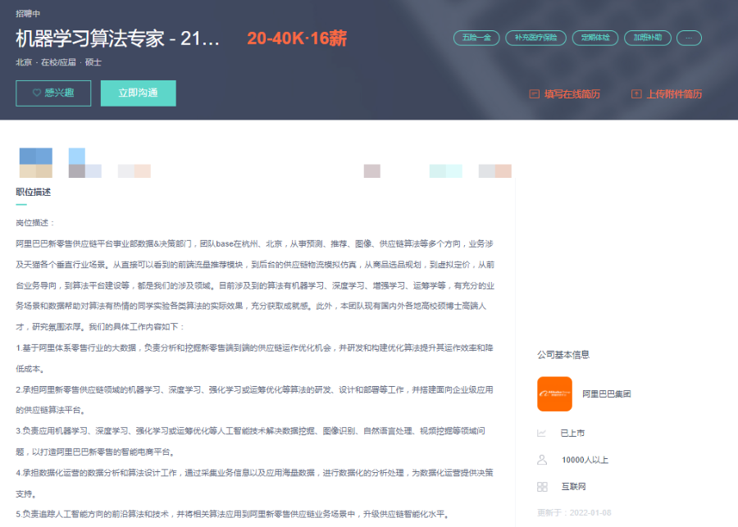This screenshot has width=738, height=527.
Task: Click the 已上市 stock chart icon
Action: point(542,433)
